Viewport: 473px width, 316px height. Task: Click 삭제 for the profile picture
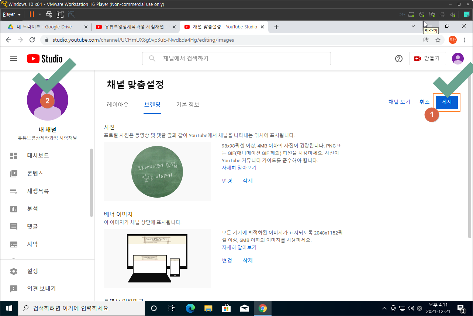click(x=248, y=181)
